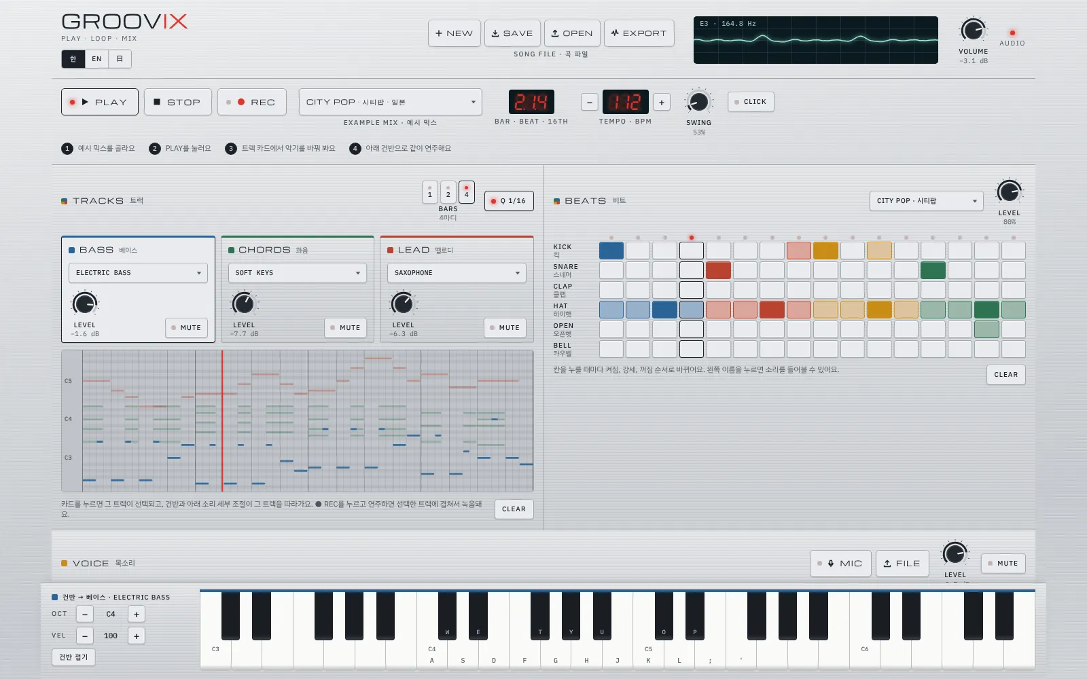The width and height of the screenshot is (1087, 679).
Task: Open the SAXOPHONE instrument dropdown
Action: [457, 273]
